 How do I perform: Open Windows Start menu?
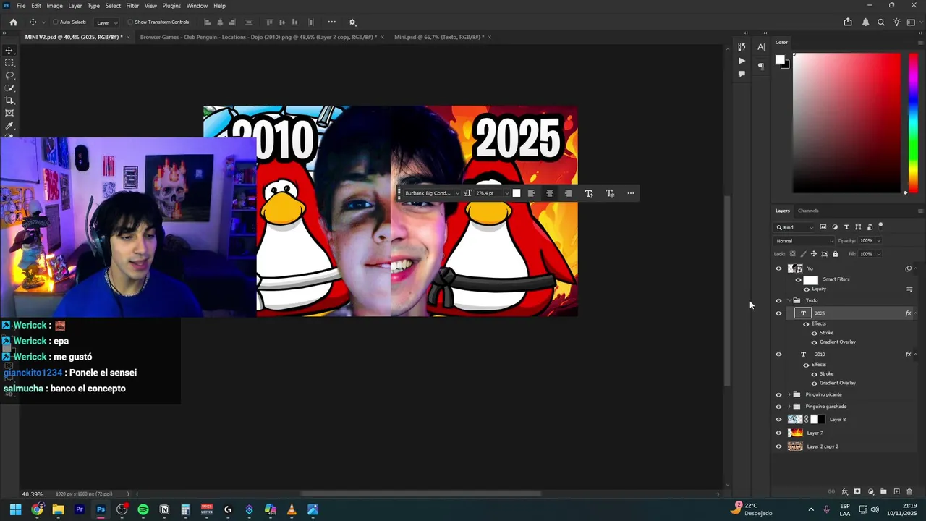pos(15,510)
